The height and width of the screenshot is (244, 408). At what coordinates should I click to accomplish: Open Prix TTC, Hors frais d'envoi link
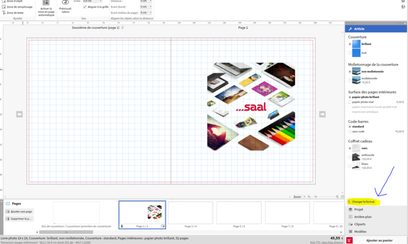[x=326, y=242]
